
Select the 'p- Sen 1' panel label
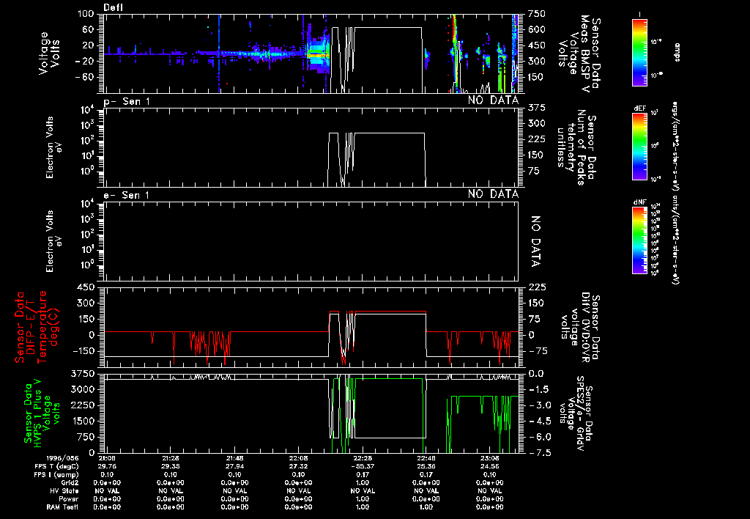point(127,100)
